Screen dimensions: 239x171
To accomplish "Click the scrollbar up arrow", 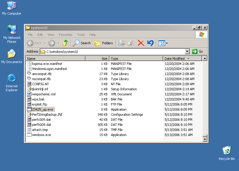I will pyautogui.click(x=205, y=58).
